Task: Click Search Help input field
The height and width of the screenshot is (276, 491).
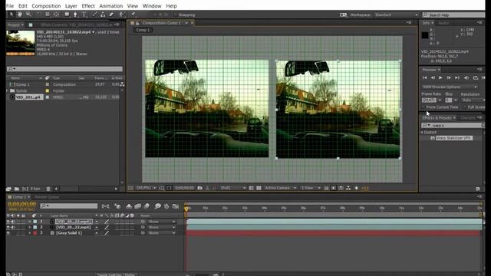Action: coord(453,15)
